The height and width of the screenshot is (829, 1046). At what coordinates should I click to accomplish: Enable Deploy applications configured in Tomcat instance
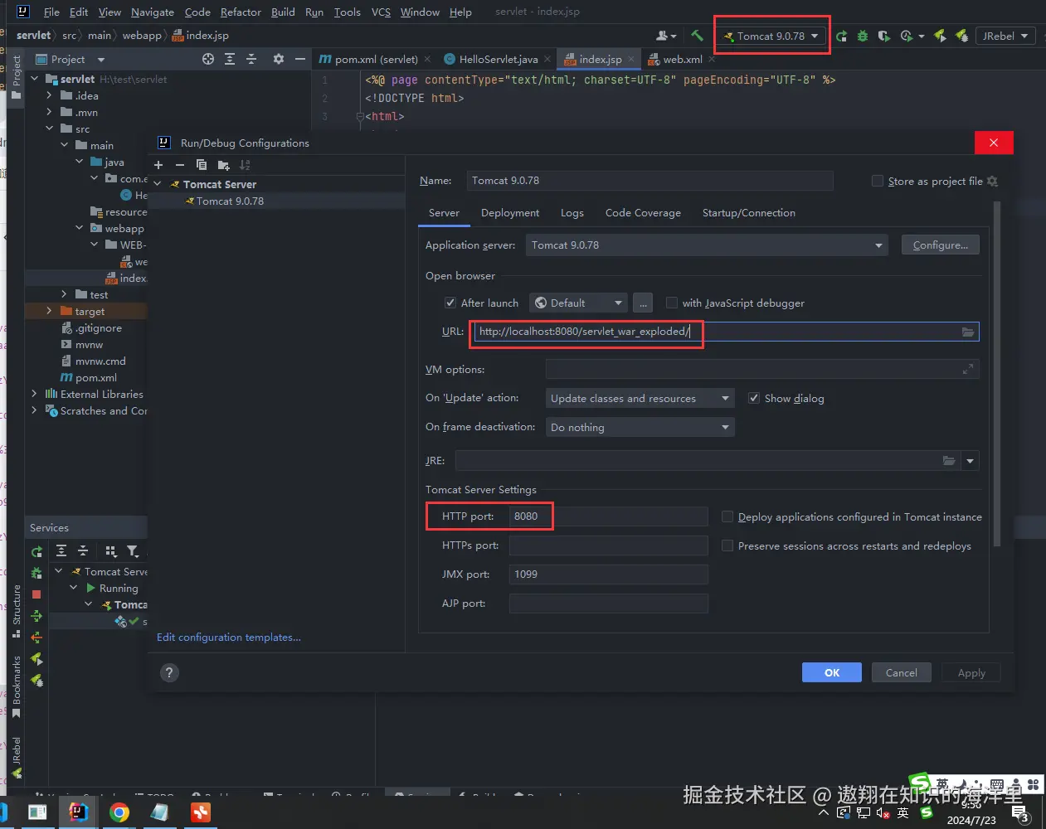point(727,516)
